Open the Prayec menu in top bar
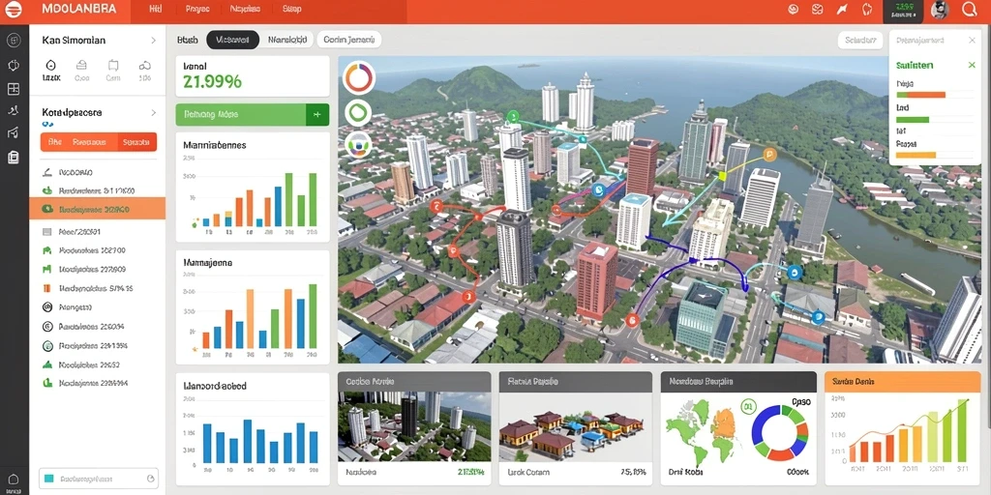The width and height of the screenshot is (991, 495). coord(197,10)
